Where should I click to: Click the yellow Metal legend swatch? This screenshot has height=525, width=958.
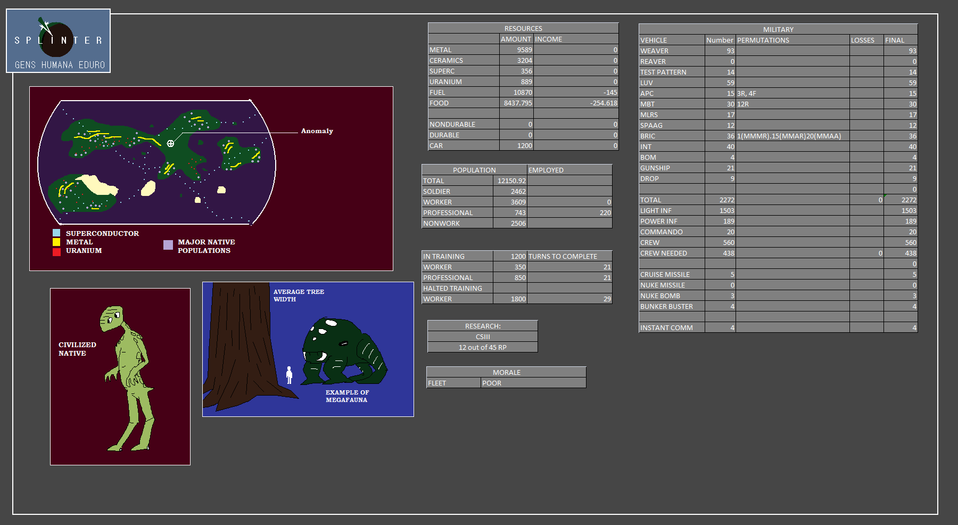[x=56, y=242]
